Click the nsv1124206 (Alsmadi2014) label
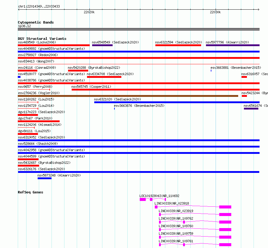This screenshot has height=248, width=268. [x=40, y=125]
